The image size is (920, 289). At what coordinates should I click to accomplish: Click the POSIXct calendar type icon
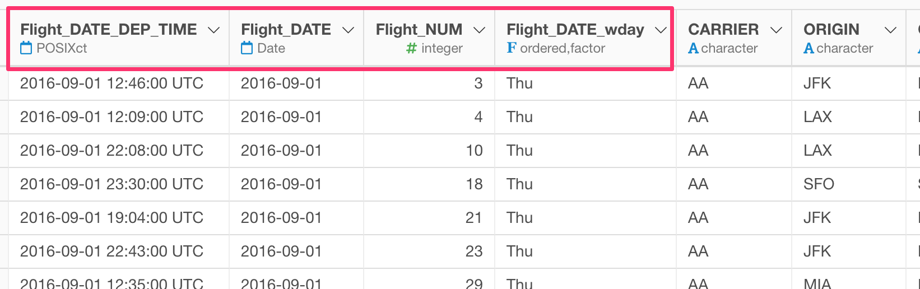(x=26, y=48)
